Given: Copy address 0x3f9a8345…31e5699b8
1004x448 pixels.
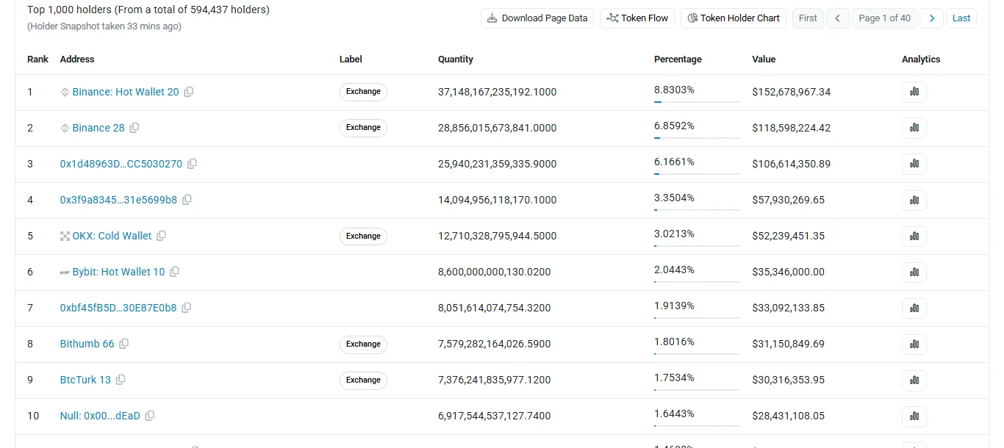Looking at the screenshot, I should 187,200.
